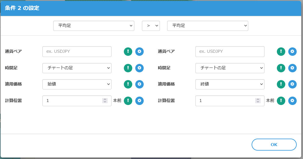The width and height of the screenshot is (303, 159).
Task: Expand left 時間足 チャートの足 dropdown
Action: [77, 68]
